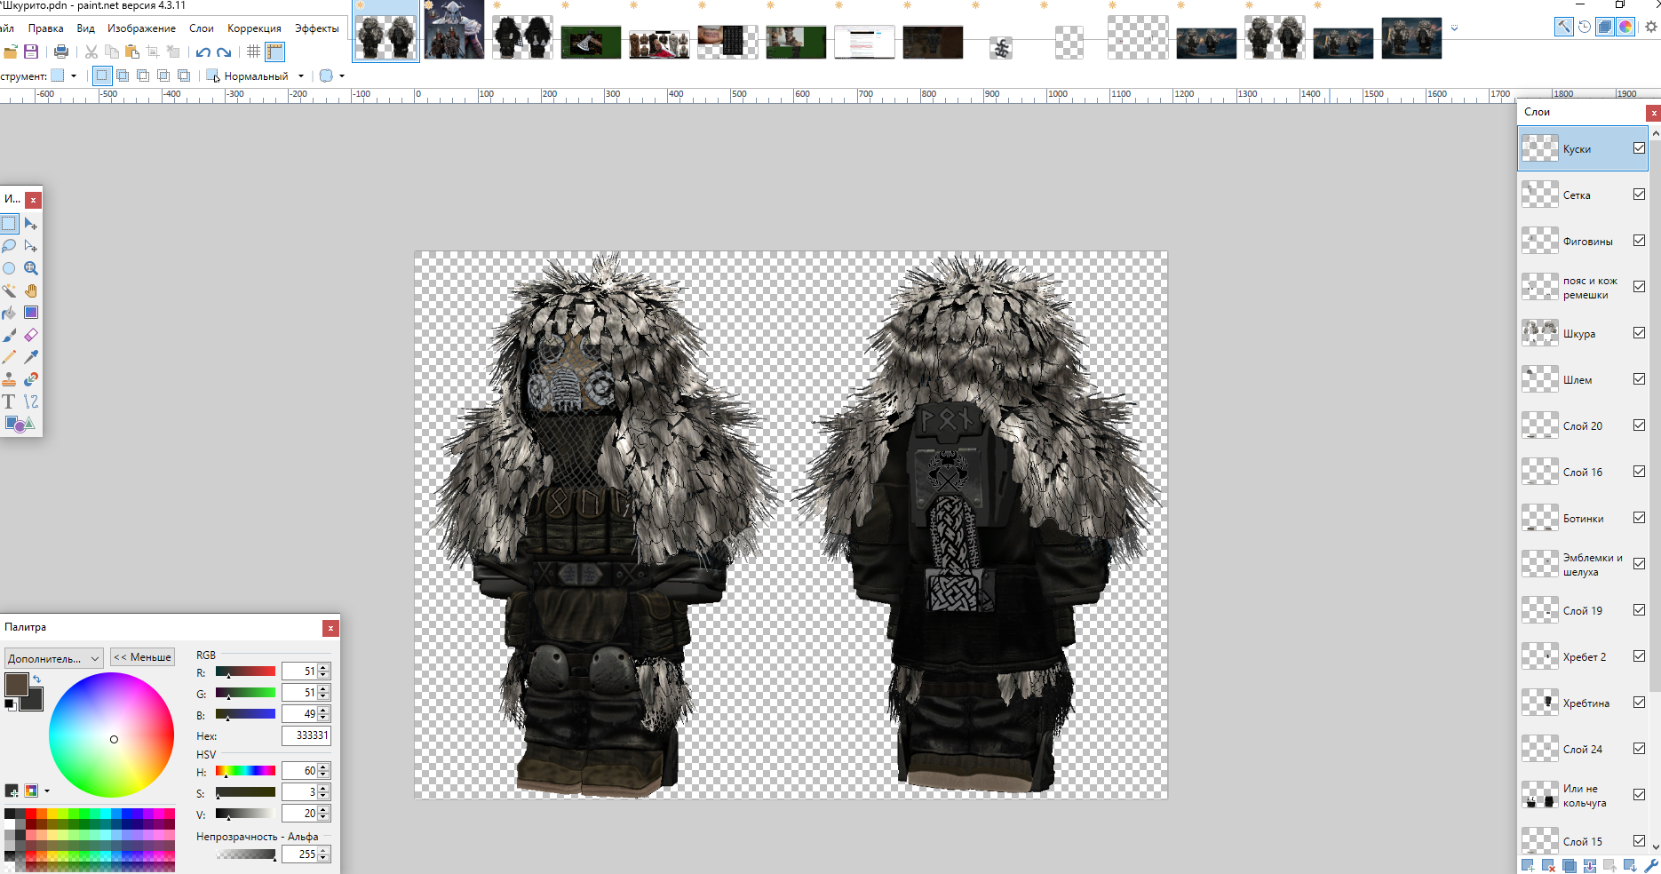This screenshot has height=874, width=1661.
Task: Increase the Hue H value stepper
Action: [324, 767]
